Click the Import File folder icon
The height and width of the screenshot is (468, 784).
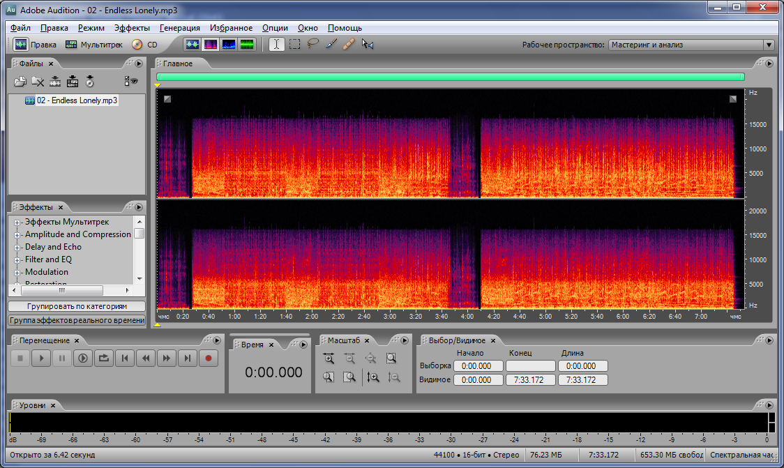pyautogui.click(x=21, y=82)
